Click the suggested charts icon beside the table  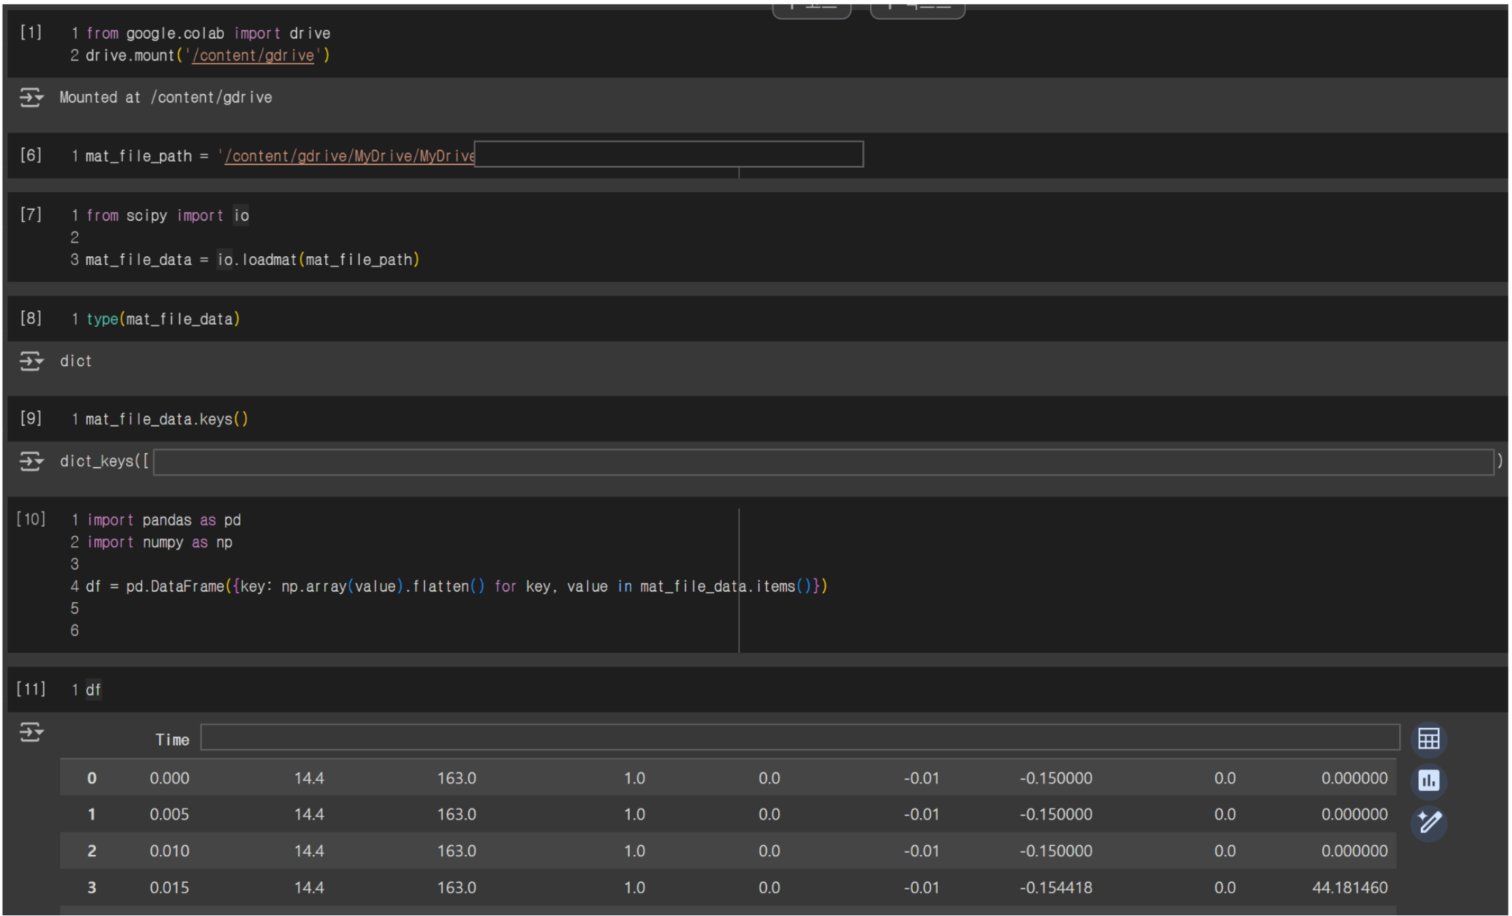pos(1428,781)
